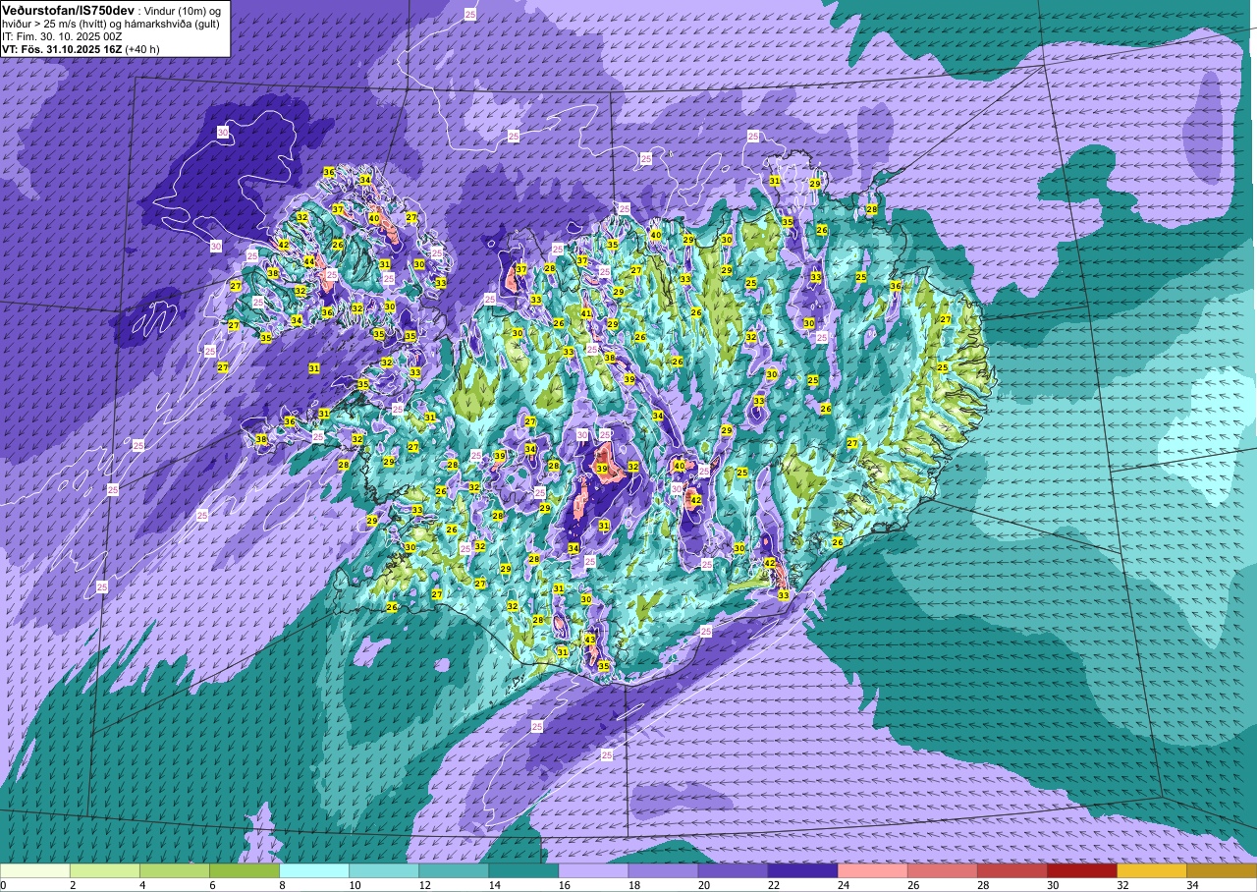Pick the light green 2–4 legend swatch
The image size is (1257, 892).
click(x=105, y=870)
